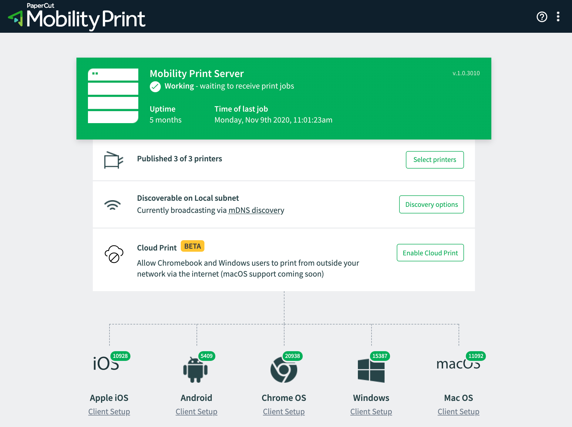
Task: Click the Working status checkmark icon
Action: click(155, 87)
